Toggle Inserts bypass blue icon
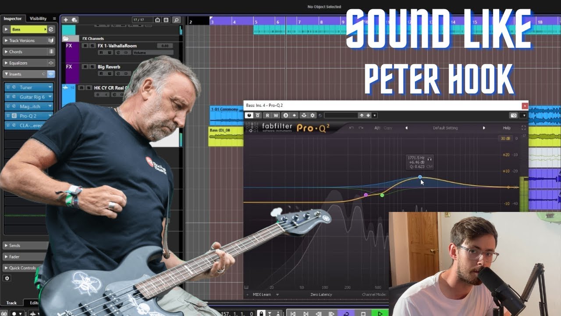Viewport: 561px width, 316px height. (51, 74)
